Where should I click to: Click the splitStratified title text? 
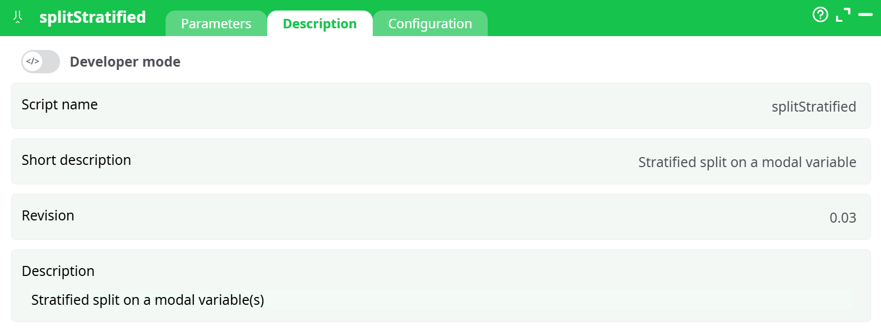point(92,17)
